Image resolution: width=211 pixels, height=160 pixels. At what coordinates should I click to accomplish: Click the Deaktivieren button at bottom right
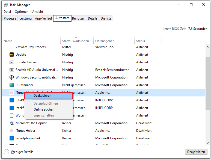(x=196, y=152)
